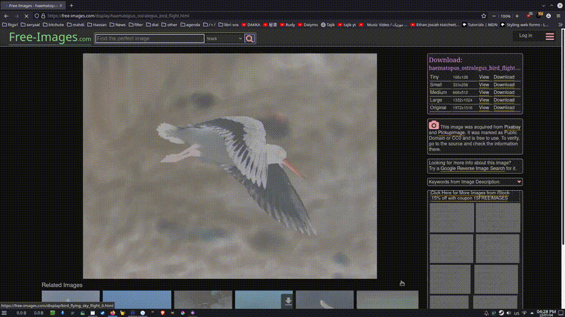Click the padlock site info icon
Viewport: 565px width, 317px height.
click(x=43, y=16)
